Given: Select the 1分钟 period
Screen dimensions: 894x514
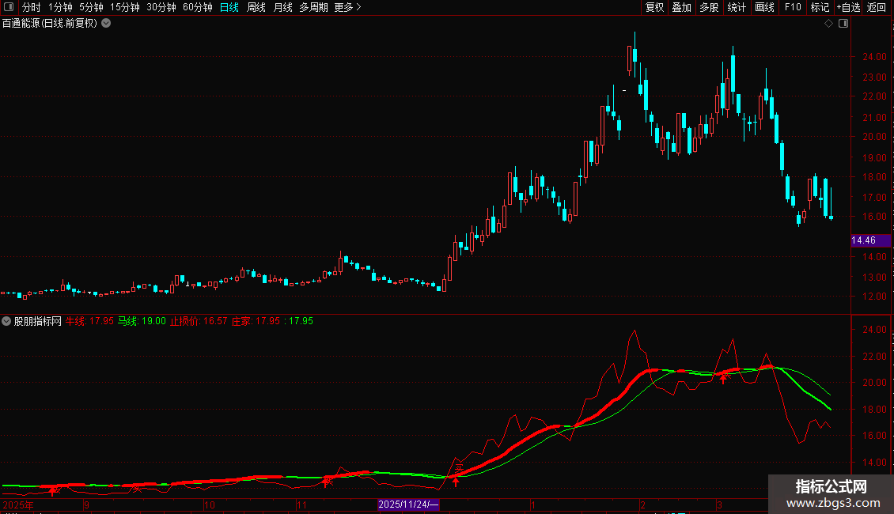Looking at the screenshot, I should click(60, 7).
